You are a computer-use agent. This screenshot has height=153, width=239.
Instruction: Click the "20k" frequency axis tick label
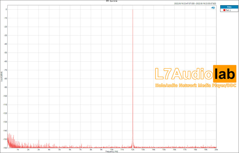tap(216, 150)
